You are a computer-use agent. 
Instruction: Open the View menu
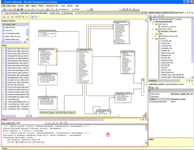click(x=14, y=6)
